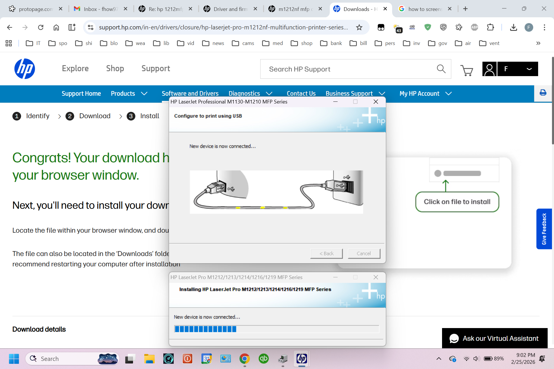Go to the browser home page
Screen dimensions: 554x369
click(56, 27)
